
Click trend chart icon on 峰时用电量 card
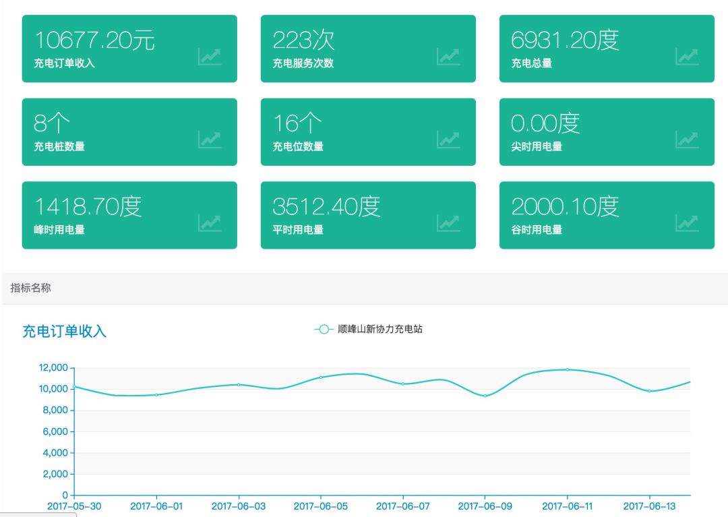click(210, 222)
